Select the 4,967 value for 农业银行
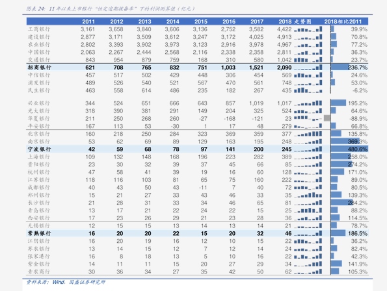 tap(284, 45)
